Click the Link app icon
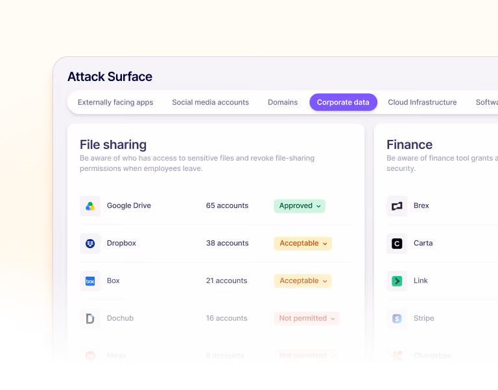Image resolution: width=498 pixels, height=390 pixels. [x=397, y=281]
